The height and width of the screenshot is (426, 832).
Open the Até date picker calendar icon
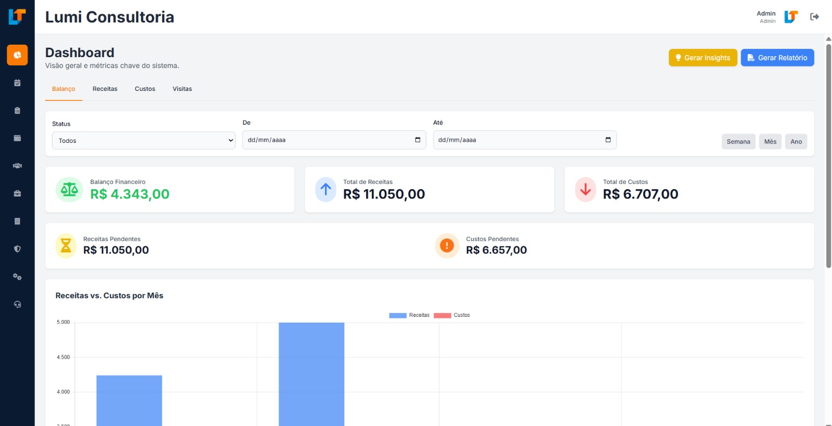(x=608, y=140)
